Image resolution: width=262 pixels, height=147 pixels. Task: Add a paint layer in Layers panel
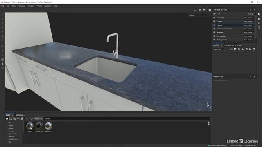[x=239, y=49]
